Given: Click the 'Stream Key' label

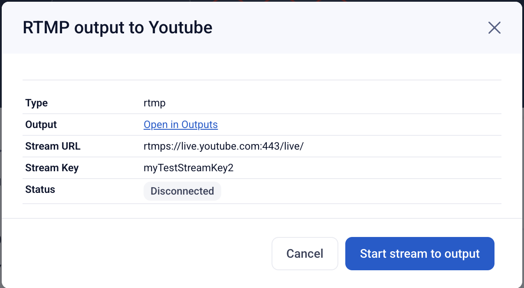Looking at the screenshot, I should pyautogui.click(x=52, y=168).
